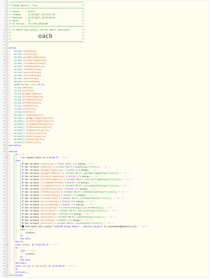210x279 pixels.
Task: Open 'Set variable {serversCost}' statement
Action: pos(65,211)
